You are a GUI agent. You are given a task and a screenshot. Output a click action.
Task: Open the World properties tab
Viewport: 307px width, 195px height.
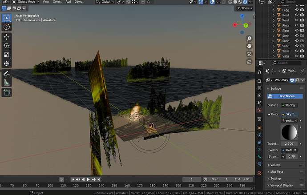(x=259, y=110)
